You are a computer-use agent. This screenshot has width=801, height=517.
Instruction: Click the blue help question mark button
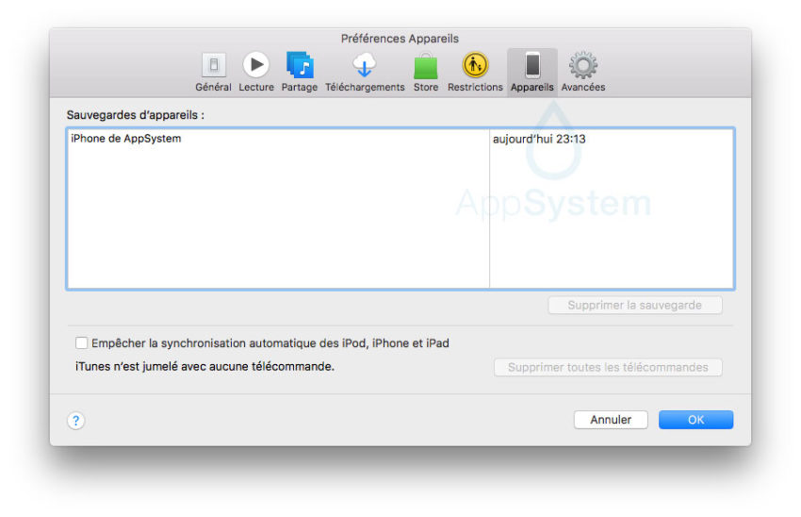click(76, 421)
